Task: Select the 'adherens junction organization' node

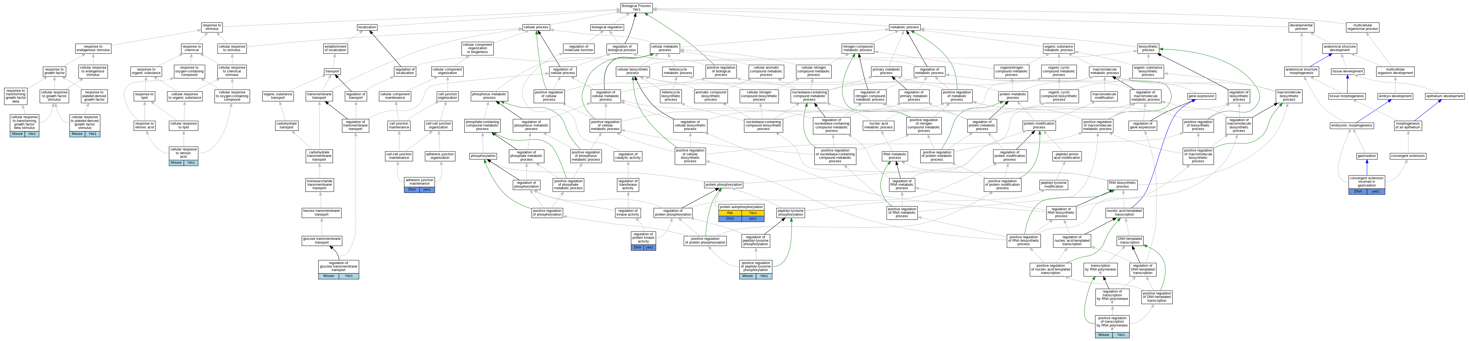Action: click(440, 156)
